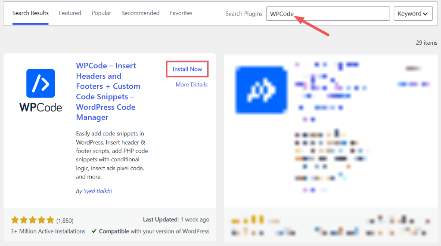The image size is (441, 246).
Task: Click the "Search Plugins" label
Action: (x=244, y=13)
